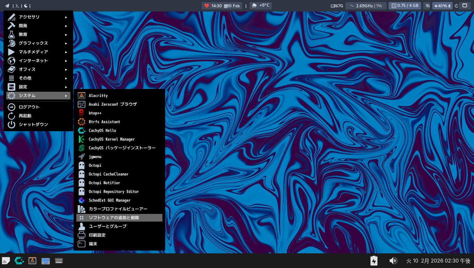Launch Alacritty from the System submenu
Viewport: 474px width, 268px height.
(98, 96)
